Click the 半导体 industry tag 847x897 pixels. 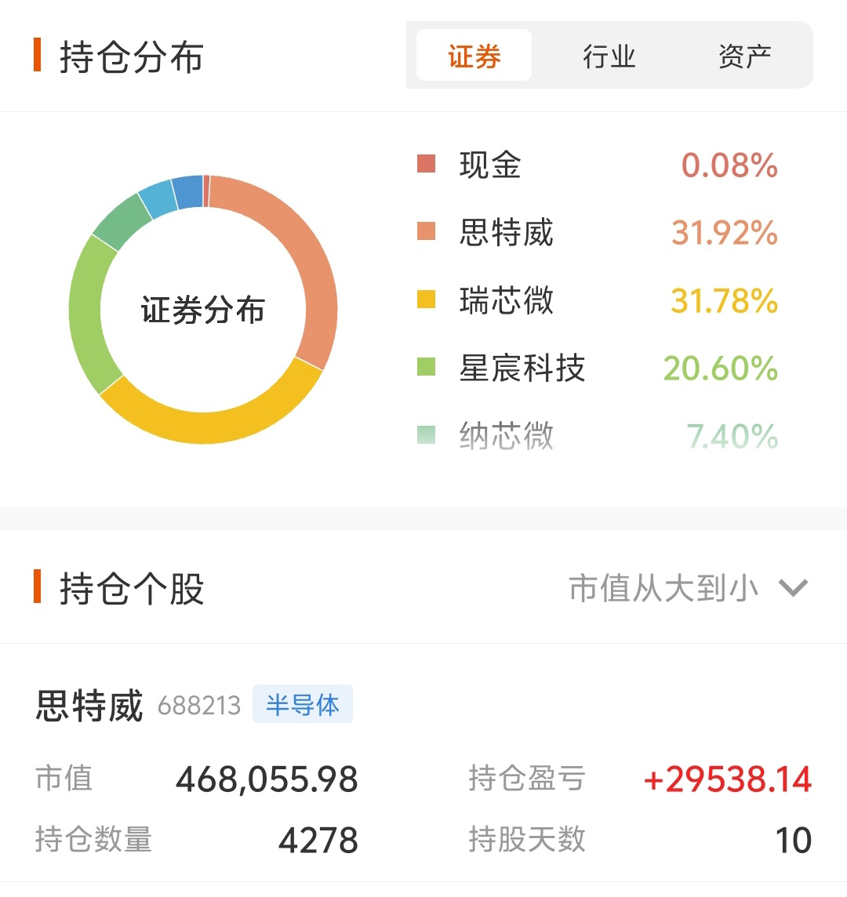coord(303,704)
